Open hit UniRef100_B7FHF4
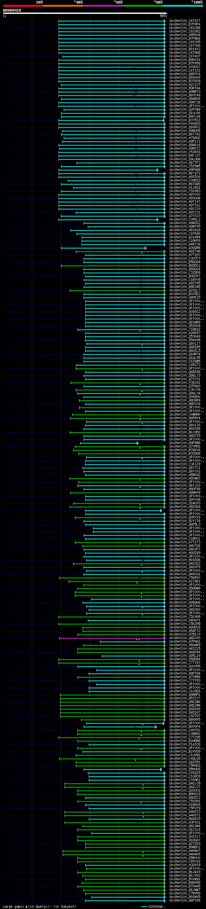Viewport: 206px width, 909px height. tap(185, 25)
